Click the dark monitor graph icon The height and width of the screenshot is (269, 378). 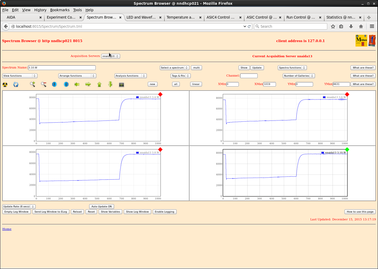coord(121,85)
